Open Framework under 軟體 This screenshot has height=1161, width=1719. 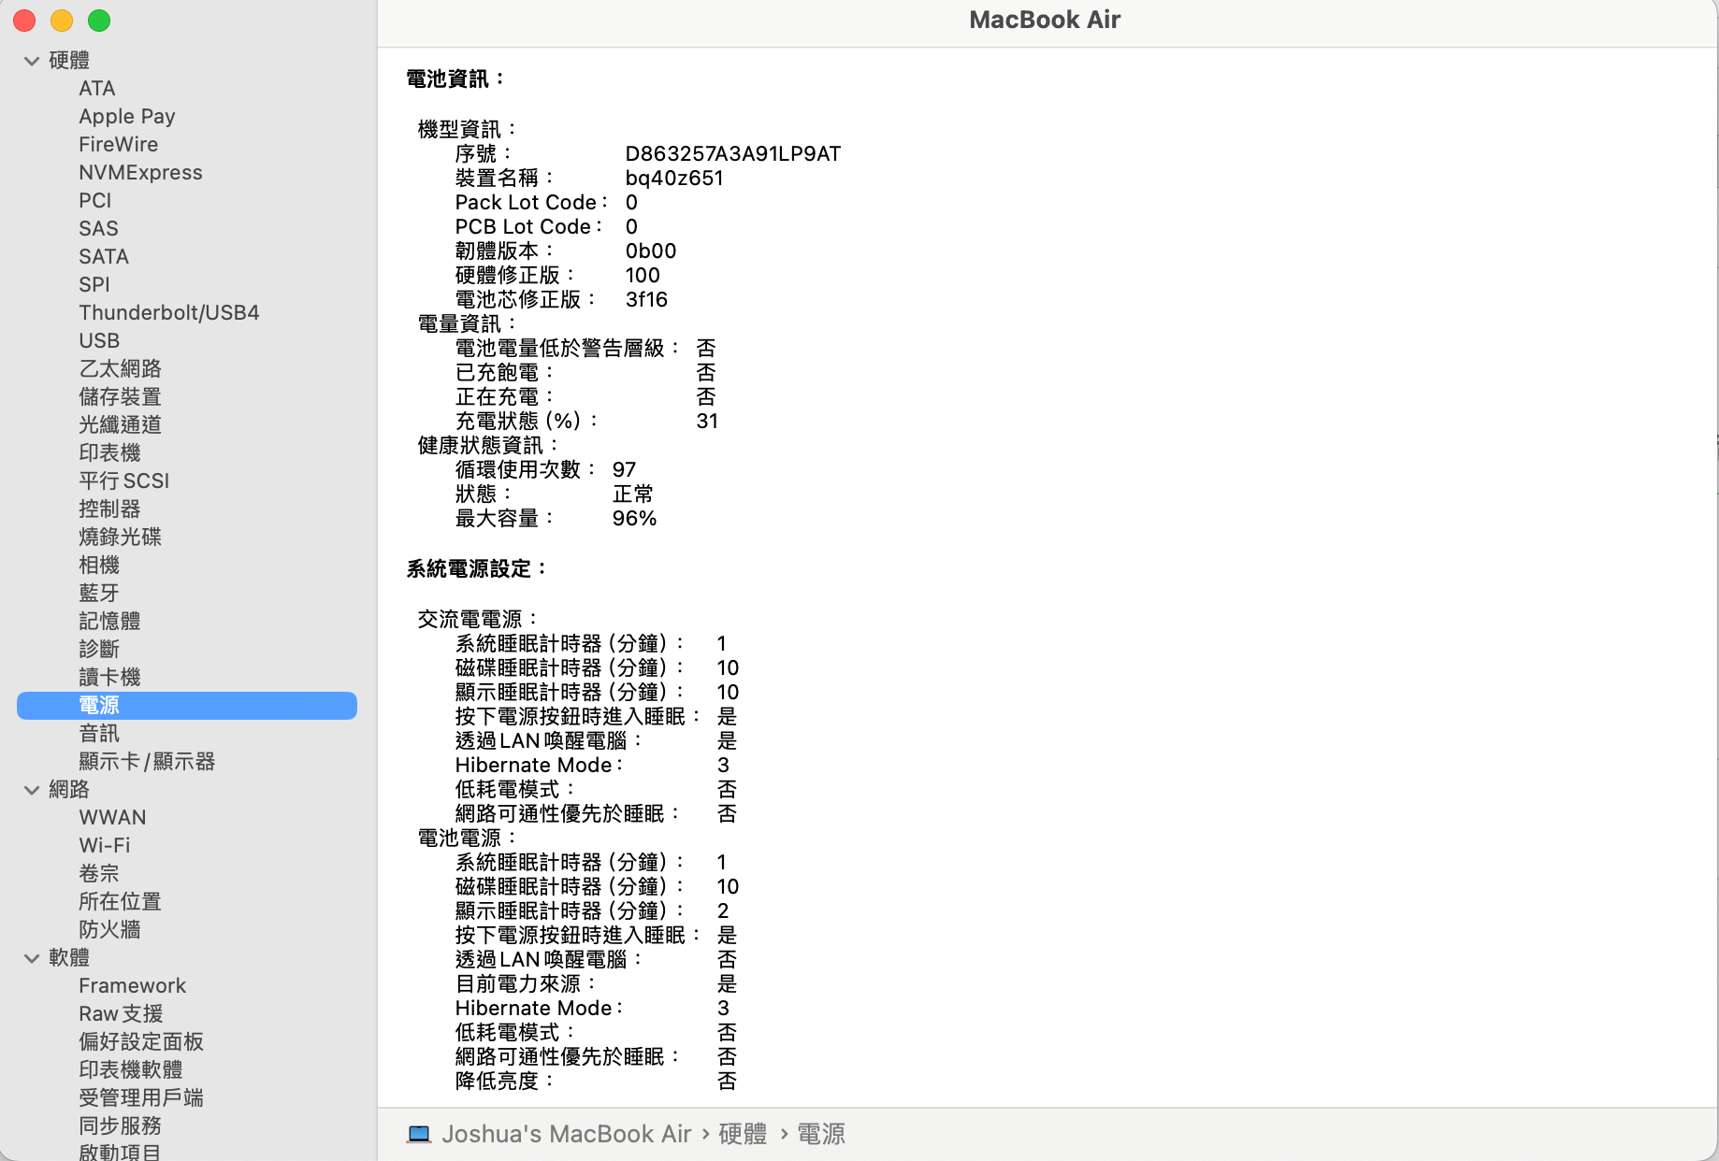133,986
